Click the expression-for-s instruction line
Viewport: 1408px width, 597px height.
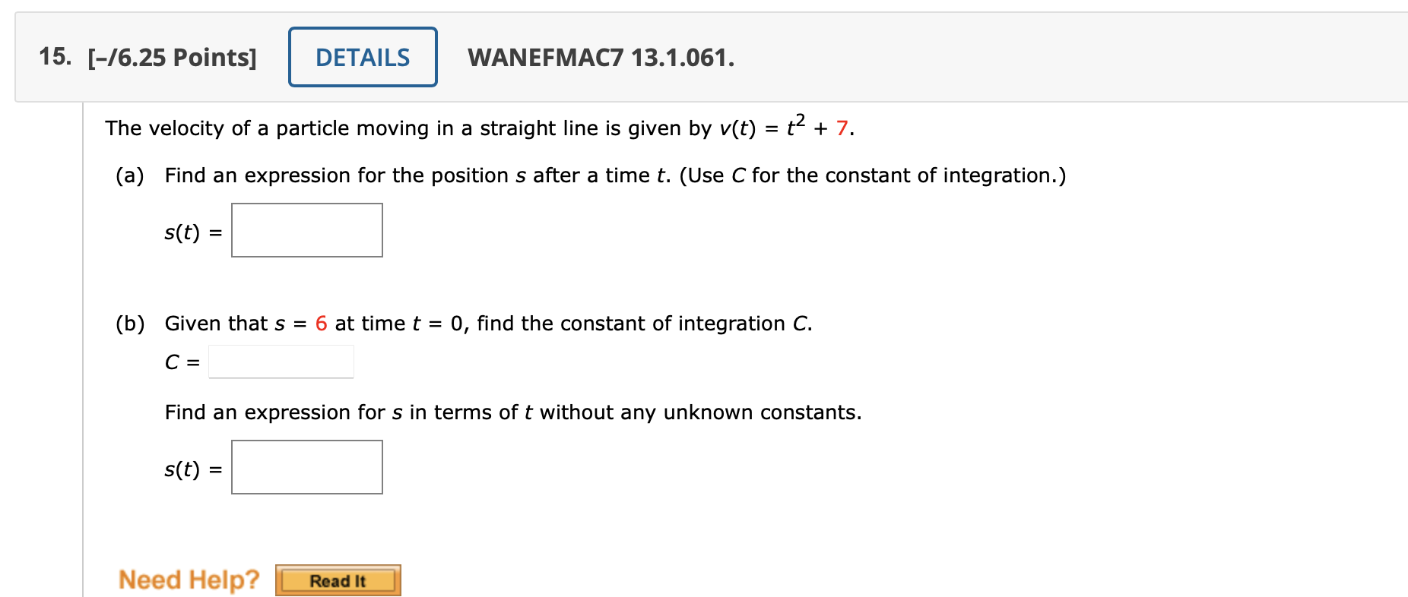tap(512, 412)
